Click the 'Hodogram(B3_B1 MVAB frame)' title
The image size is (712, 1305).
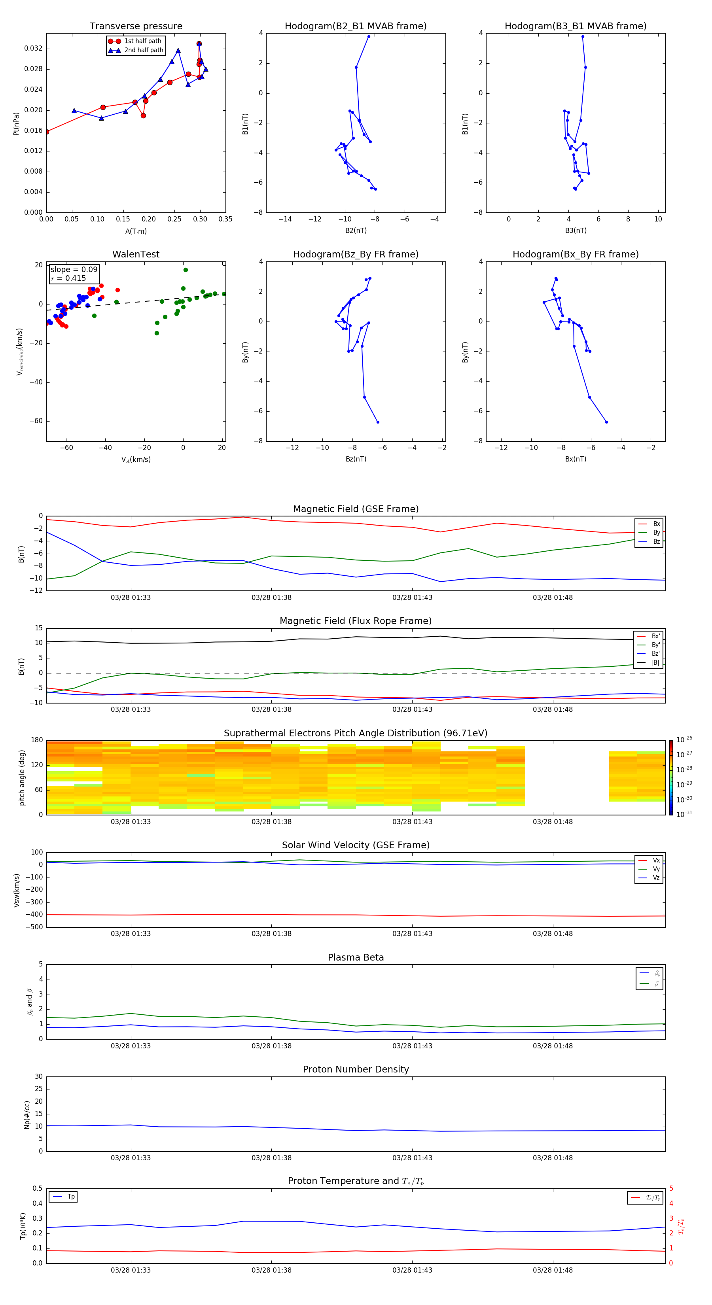pos(576,26)
